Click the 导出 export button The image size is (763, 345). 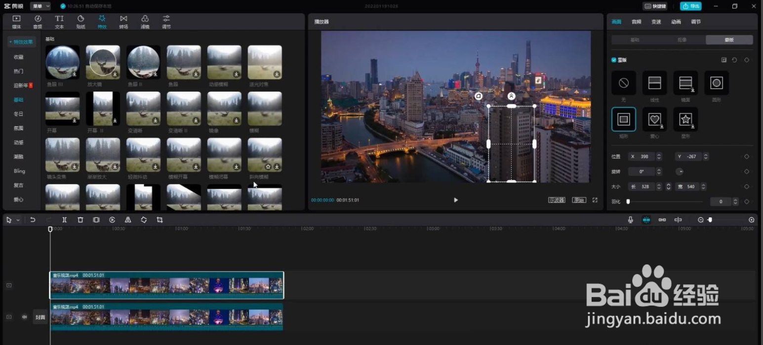coord(691,6)
